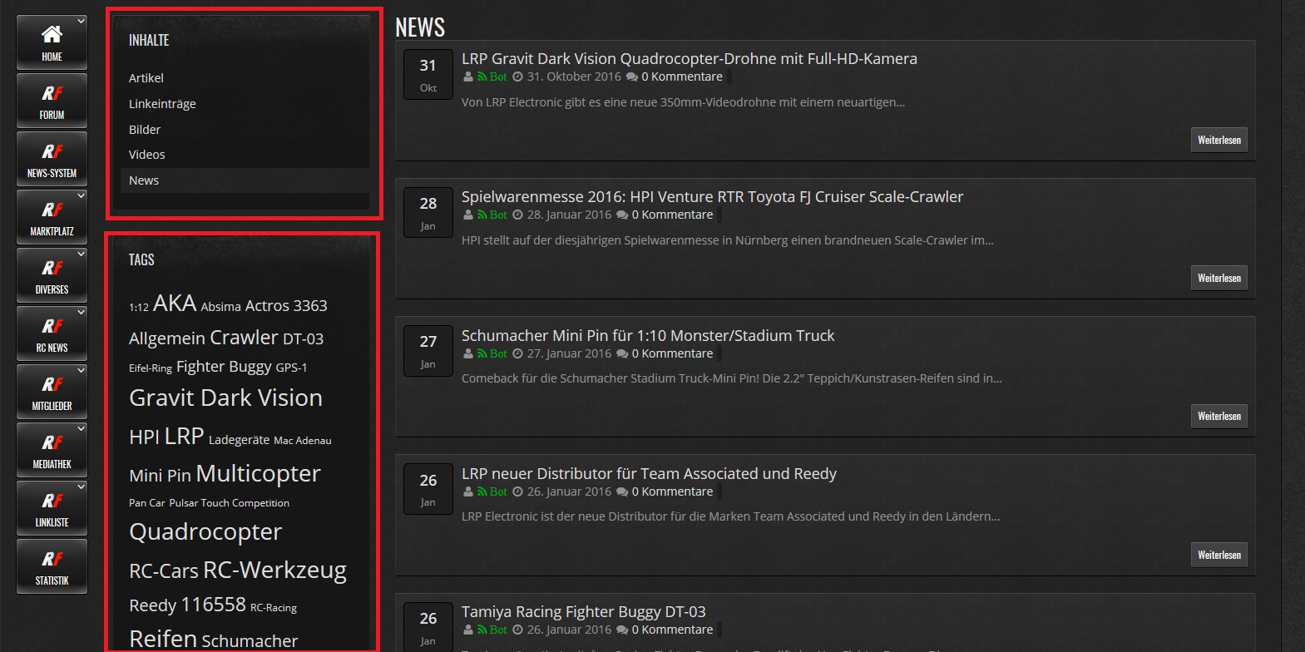
Task: Open the Spielwarenmesse 2016 HPI Venture article title
Action: (x=712, y=197)
